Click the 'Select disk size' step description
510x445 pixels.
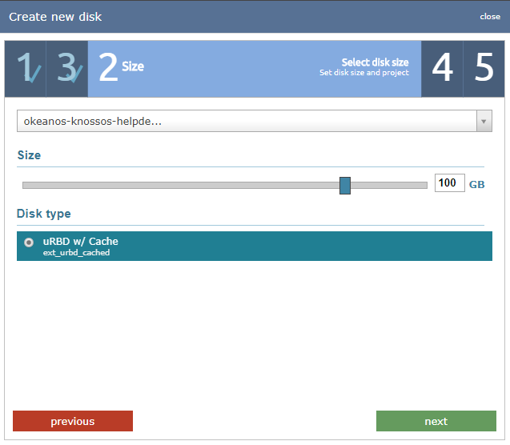[x=375, y=62]
